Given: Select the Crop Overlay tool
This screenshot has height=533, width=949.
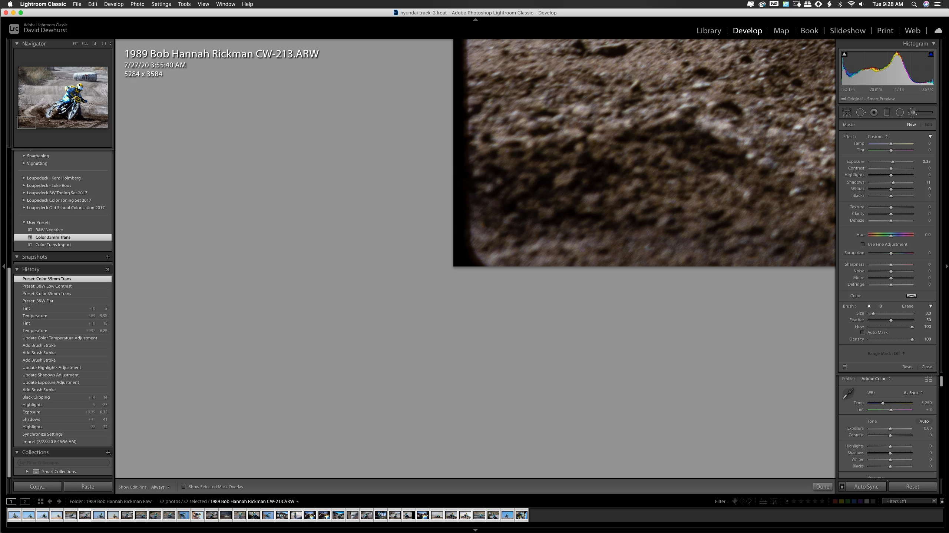Looking at the screenshot, I should pyautogui.click(x=847, y=113).
